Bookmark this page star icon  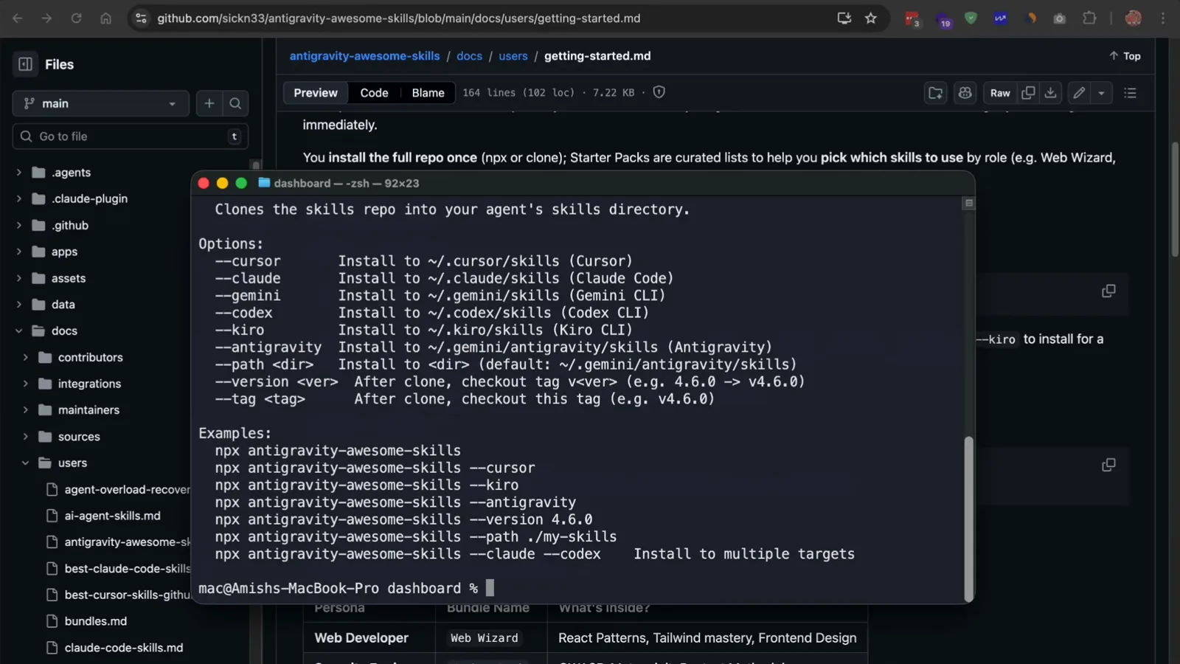pyautogui.click(x=871, y=18)
